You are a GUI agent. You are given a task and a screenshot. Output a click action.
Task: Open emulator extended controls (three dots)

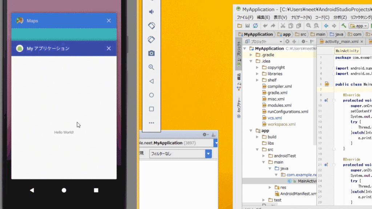point(151,123)
